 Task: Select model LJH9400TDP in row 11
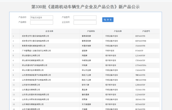pos(140,85)
